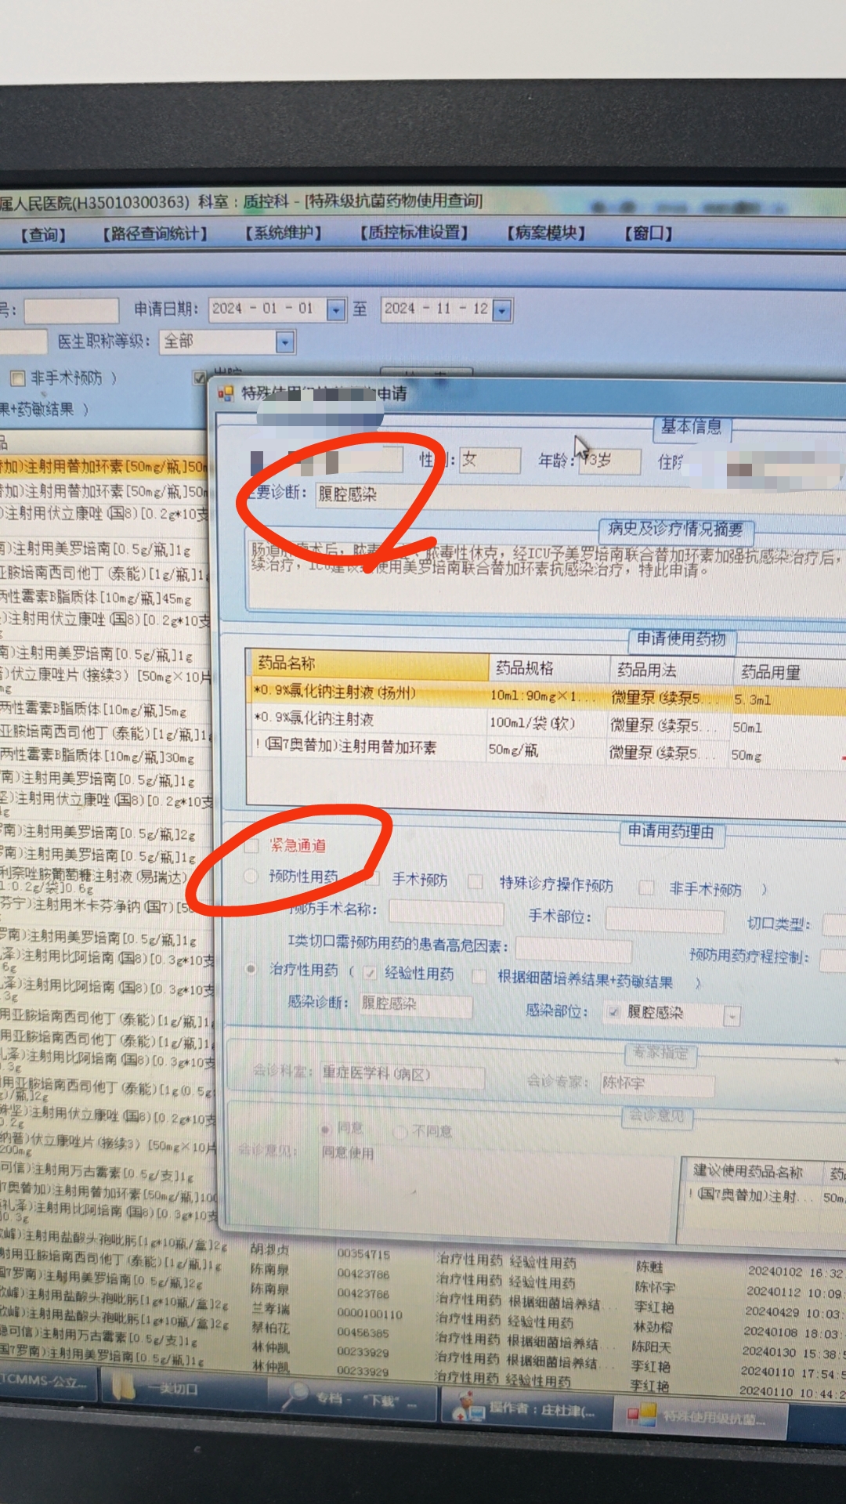The width and height of the screenshot is (846, 1504).
Task: Tick the 非手术预防 checkbox in the background query window
Action: point(17,378)
